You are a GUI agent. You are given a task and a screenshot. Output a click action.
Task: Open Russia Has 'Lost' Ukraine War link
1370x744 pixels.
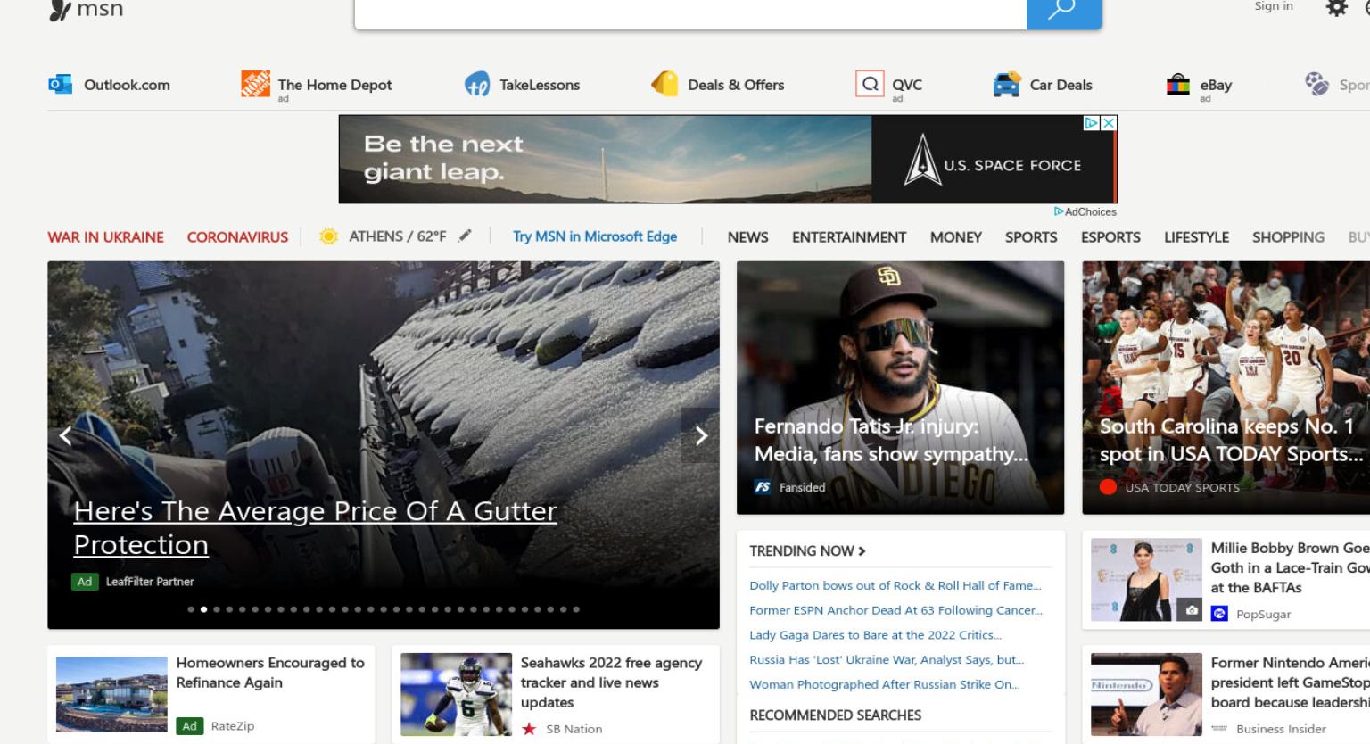(x=887, y=659)
